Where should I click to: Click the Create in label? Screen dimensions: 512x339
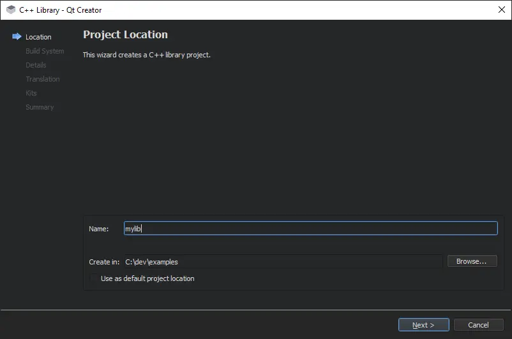point(104,262)
